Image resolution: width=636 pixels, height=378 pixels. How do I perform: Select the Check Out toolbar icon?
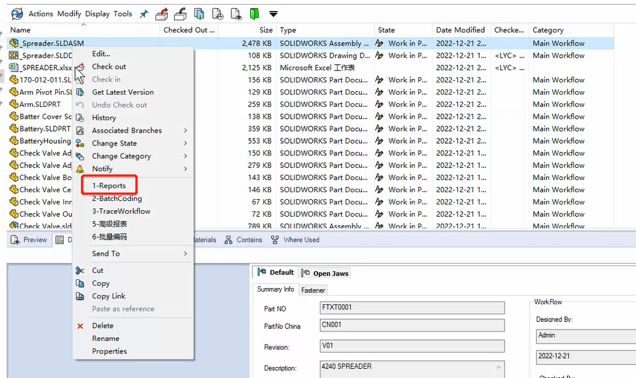(162, 13)
